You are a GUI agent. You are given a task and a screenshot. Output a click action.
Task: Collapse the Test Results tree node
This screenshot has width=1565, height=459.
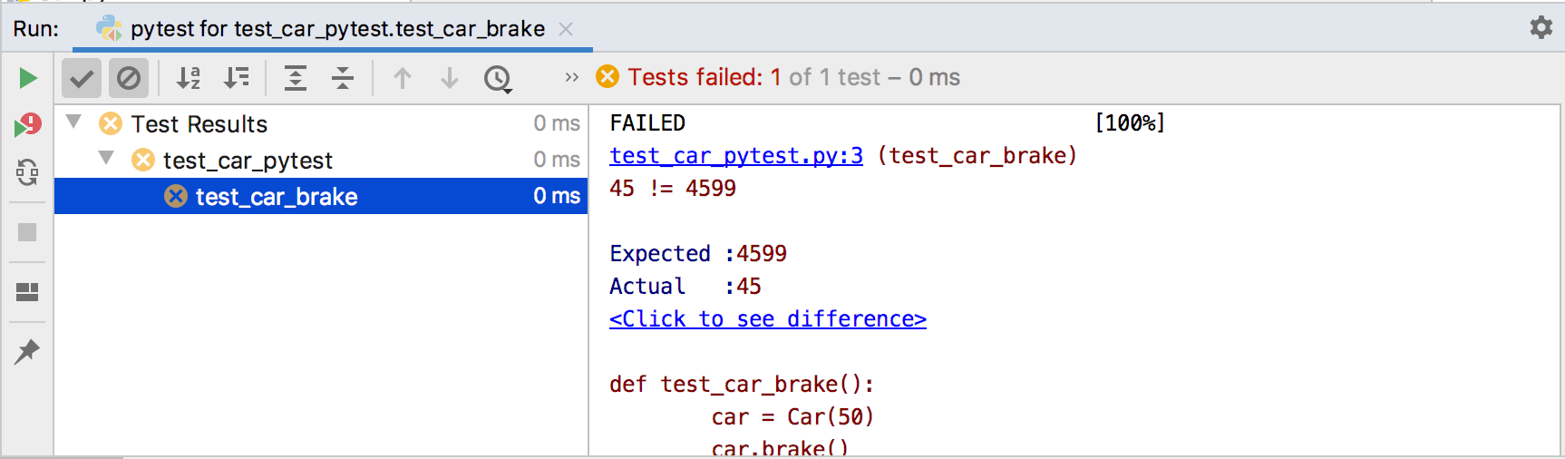point(74,122)
